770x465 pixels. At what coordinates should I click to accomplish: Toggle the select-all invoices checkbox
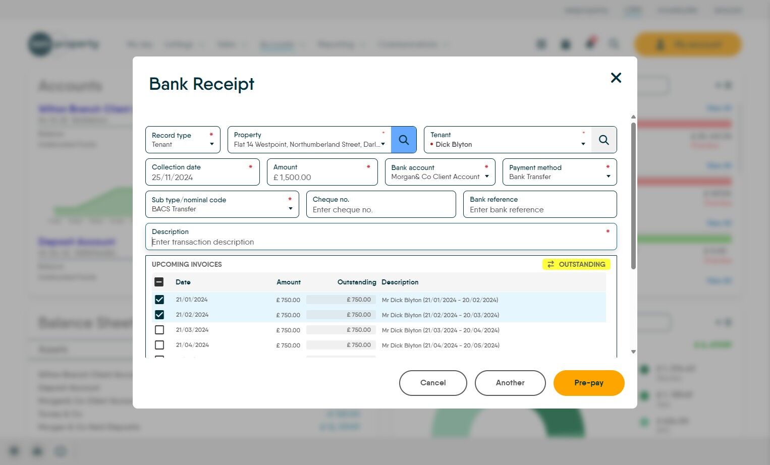coord(159,282)
